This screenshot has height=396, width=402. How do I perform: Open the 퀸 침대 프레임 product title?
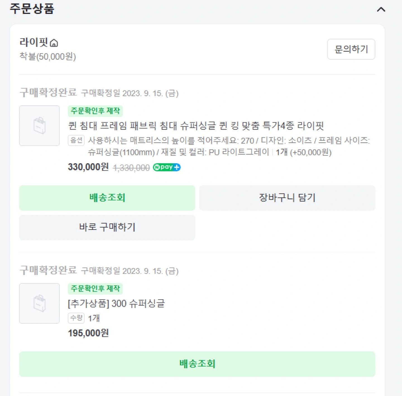(x=196, y=126)
